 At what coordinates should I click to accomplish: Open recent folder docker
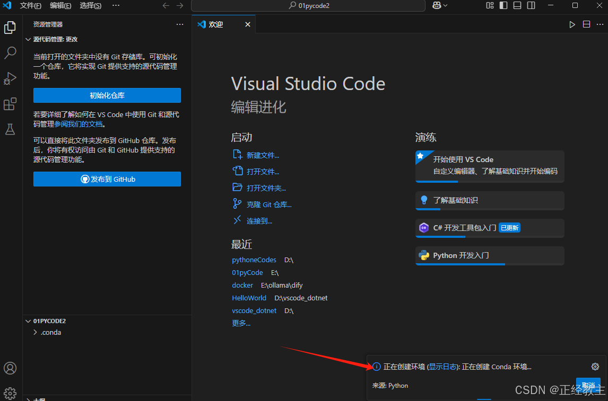click(242, 286)
